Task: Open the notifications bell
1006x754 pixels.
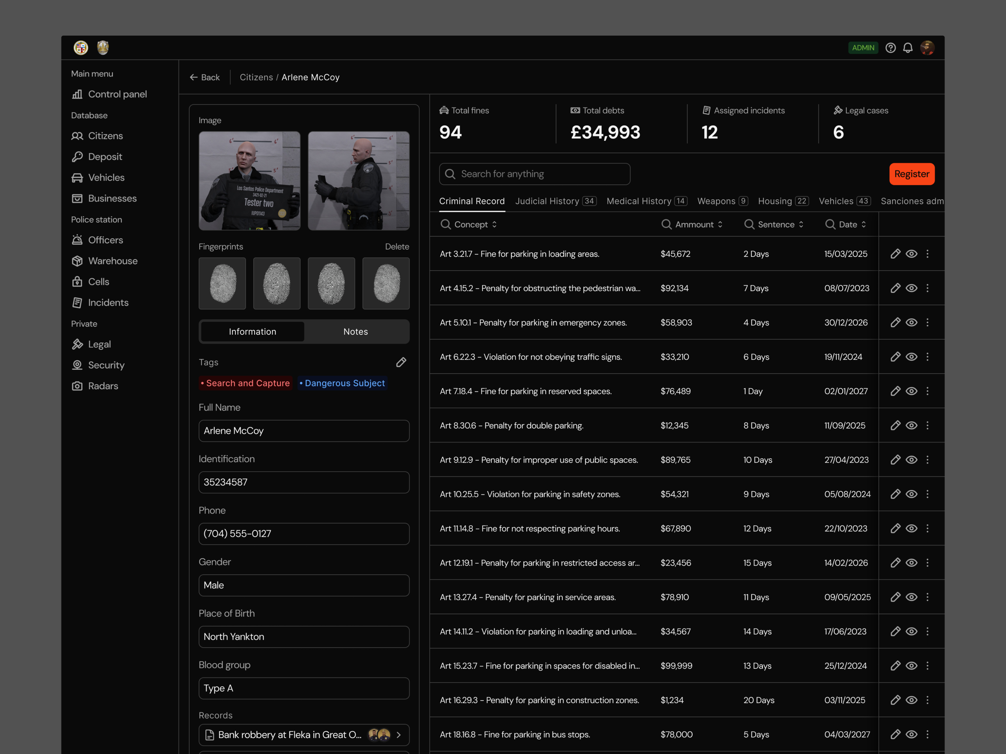Action: click(908, 48)
